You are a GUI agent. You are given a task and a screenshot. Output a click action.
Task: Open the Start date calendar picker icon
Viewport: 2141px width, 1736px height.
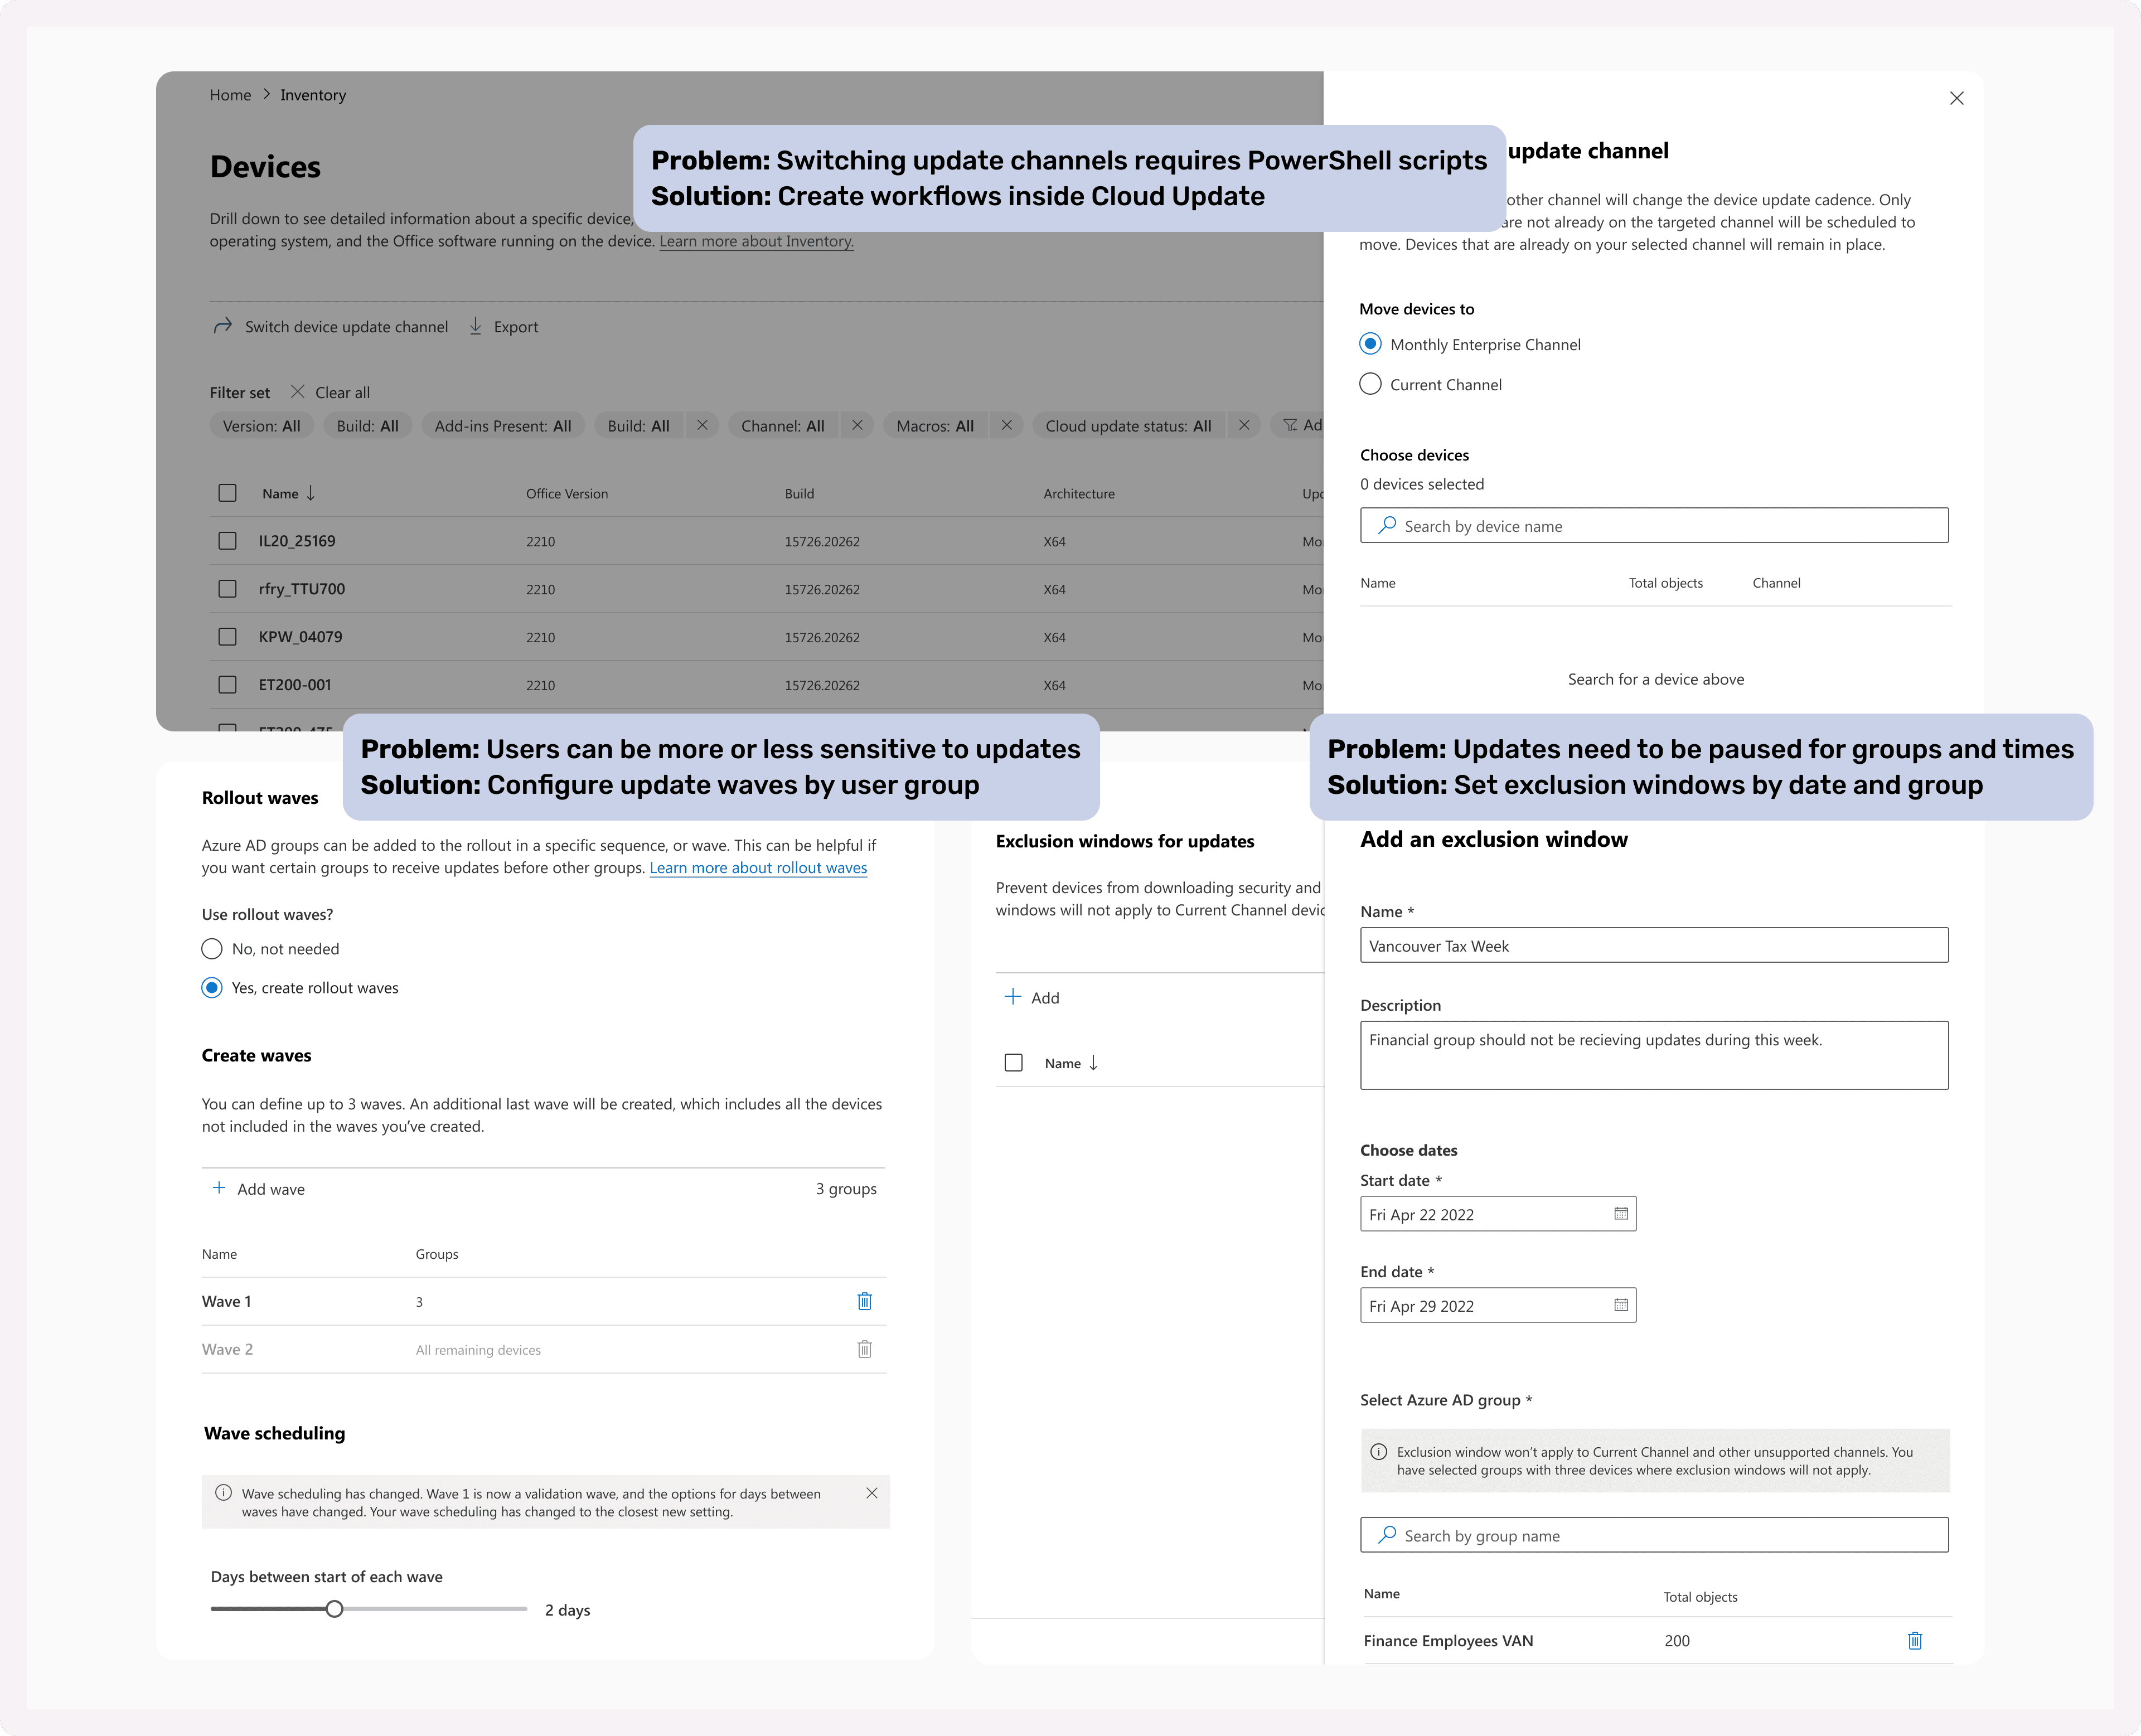tap(1620, 1214)
